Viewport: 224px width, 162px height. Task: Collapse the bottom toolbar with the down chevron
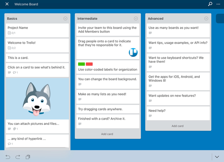pos(217,157)
